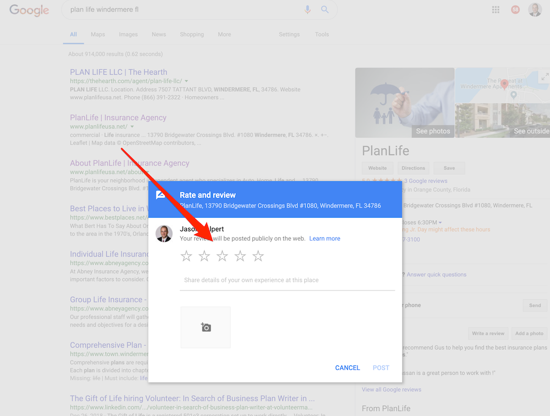Open notifications badge showing 58
550x416 pixels.
pos(515,10)
